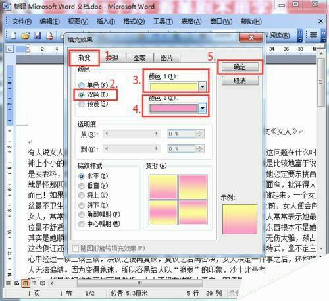Select top-right pink-to-yellow variant thumbnail
Screen dimensions: 329x301
pos(193,186)
